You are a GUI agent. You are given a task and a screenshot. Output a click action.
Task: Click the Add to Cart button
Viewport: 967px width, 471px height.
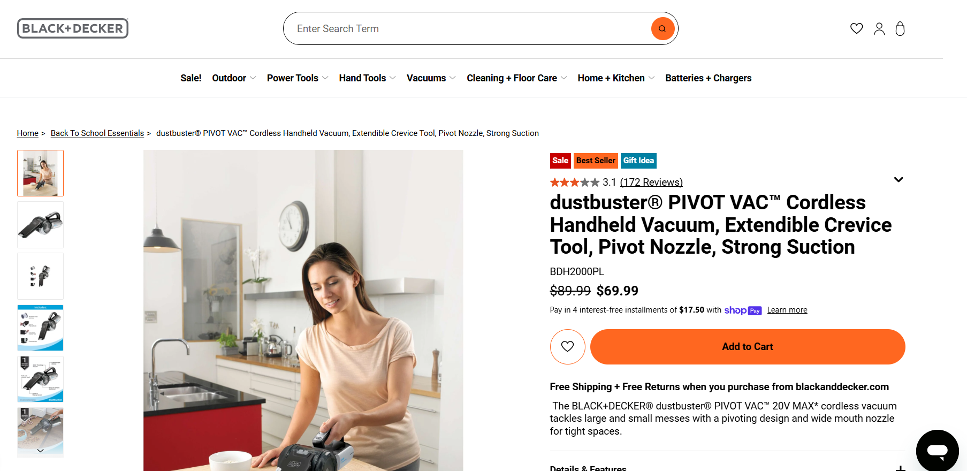coord(748,346)
